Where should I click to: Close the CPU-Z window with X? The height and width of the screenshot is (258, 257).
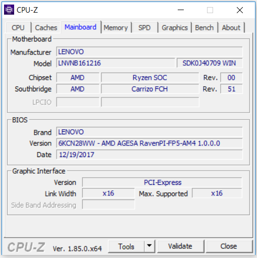240,10
